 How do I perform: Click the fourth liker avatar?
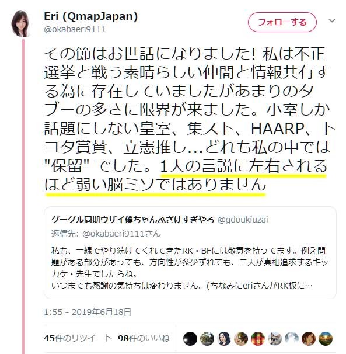(x=241, y=339)
